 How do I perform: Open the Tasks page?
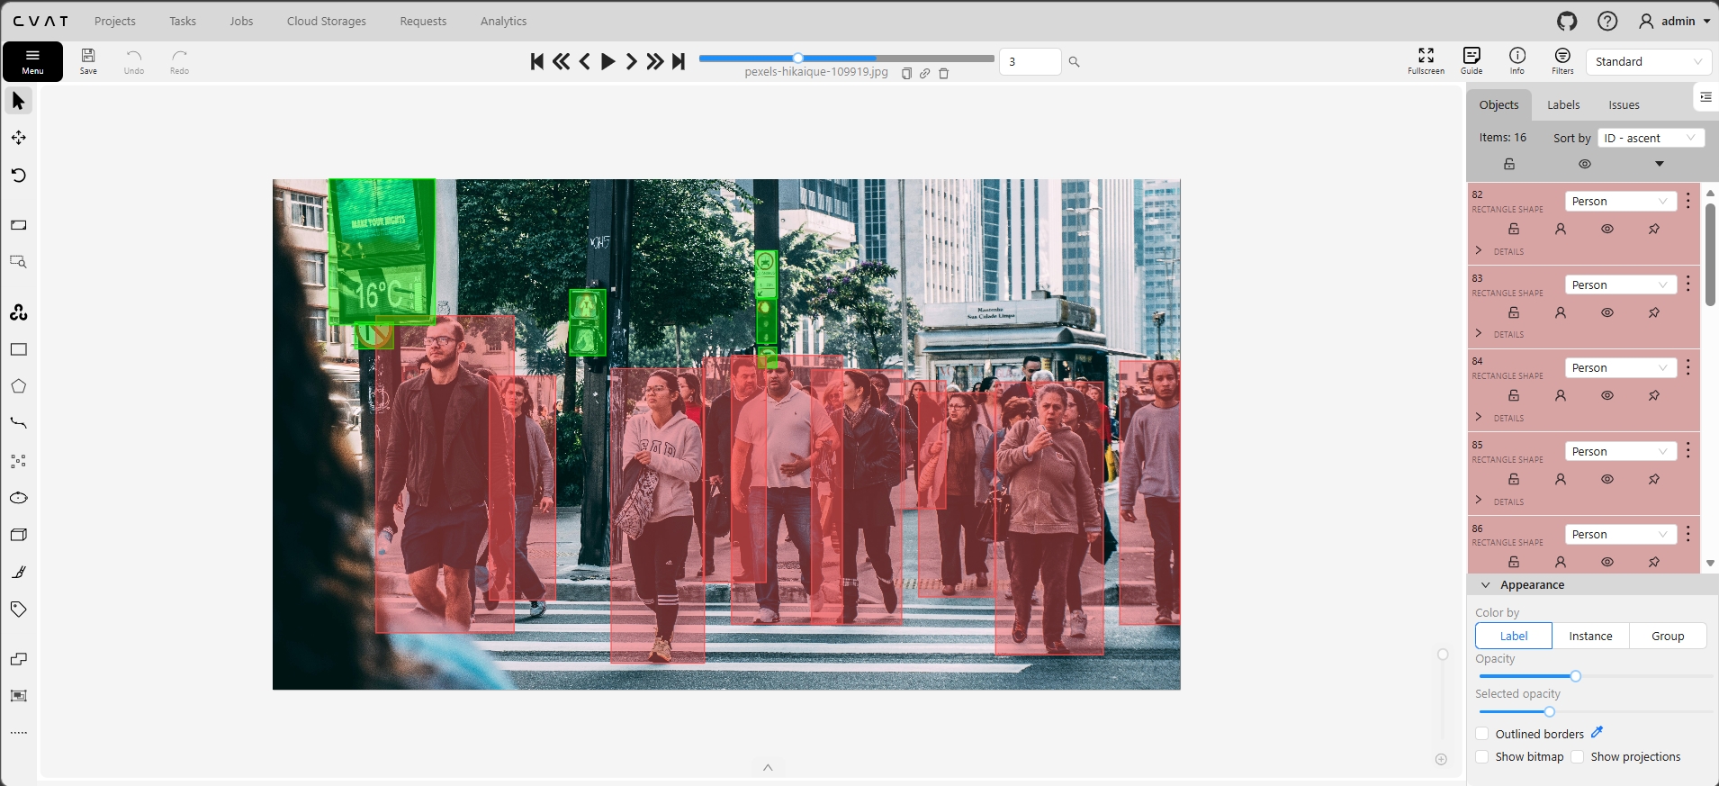(x=183, y=21)
